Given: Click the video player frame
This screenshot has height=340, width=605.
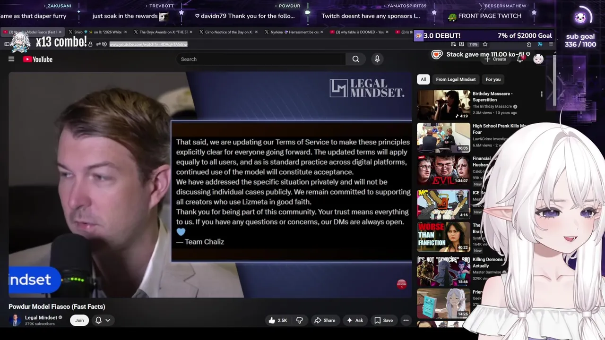Looking at the screenshot, I should [x=210, y=185].
